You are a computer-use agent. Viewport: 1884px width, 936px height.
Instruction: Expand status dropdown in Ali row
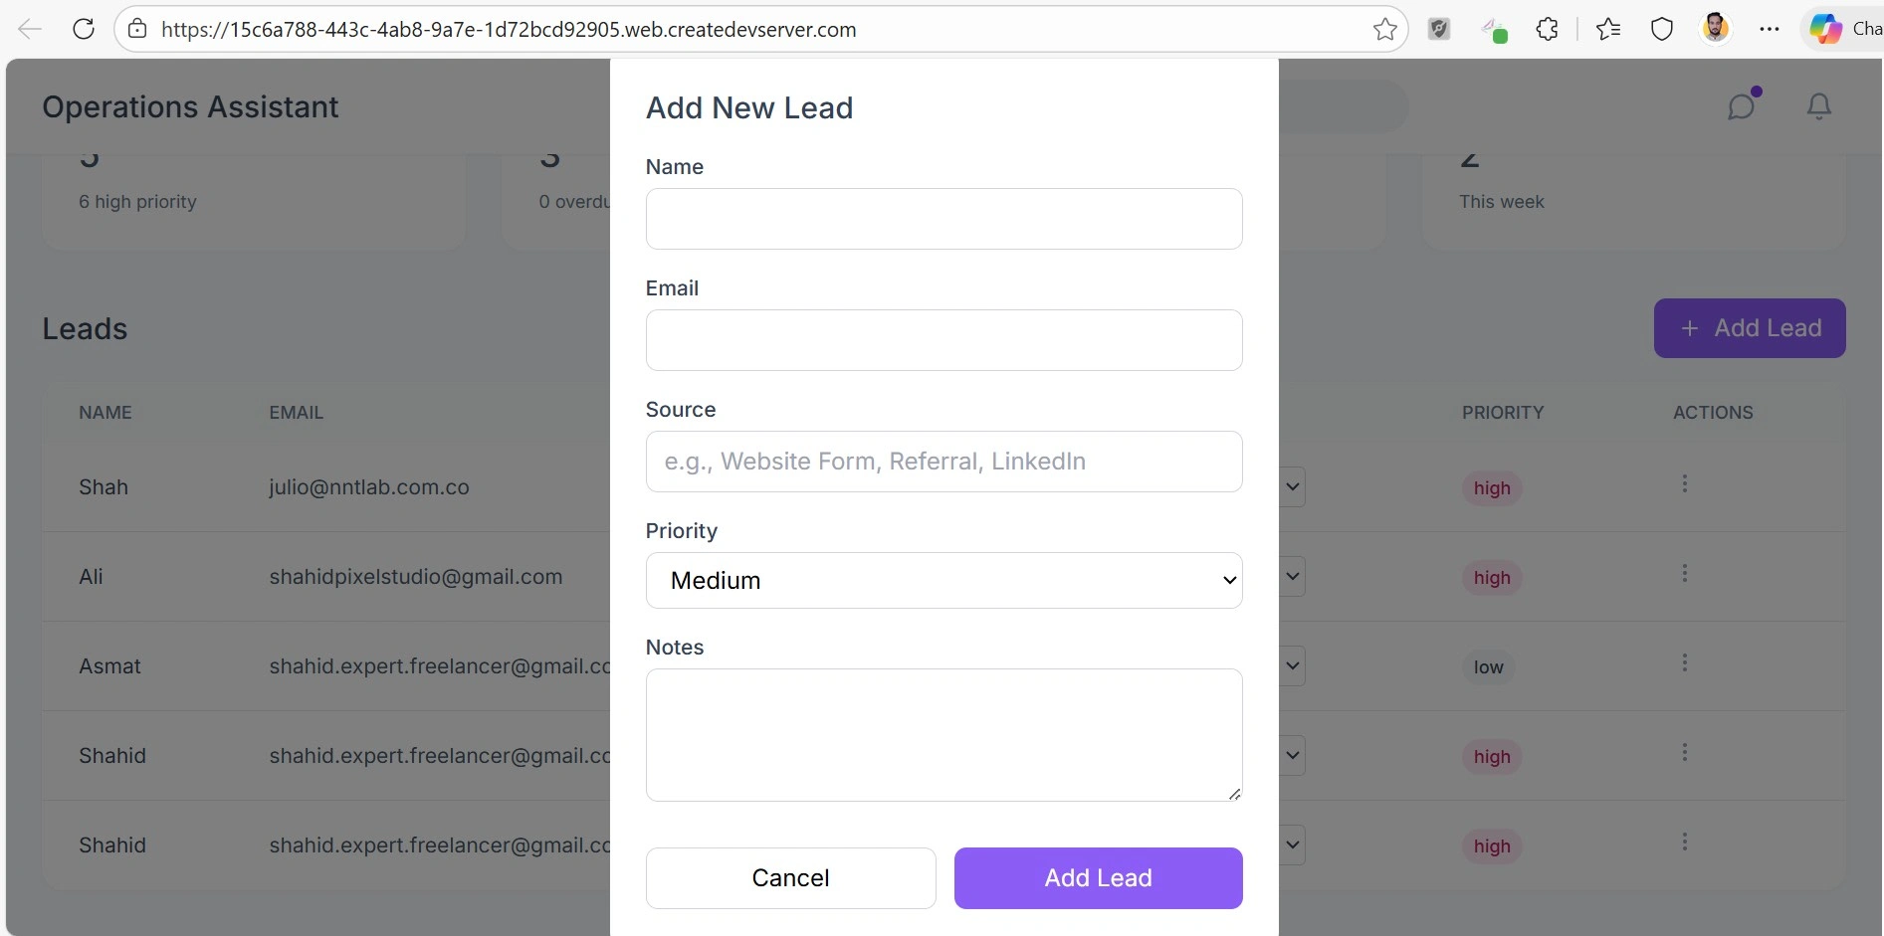click(x=1292, y=576)
